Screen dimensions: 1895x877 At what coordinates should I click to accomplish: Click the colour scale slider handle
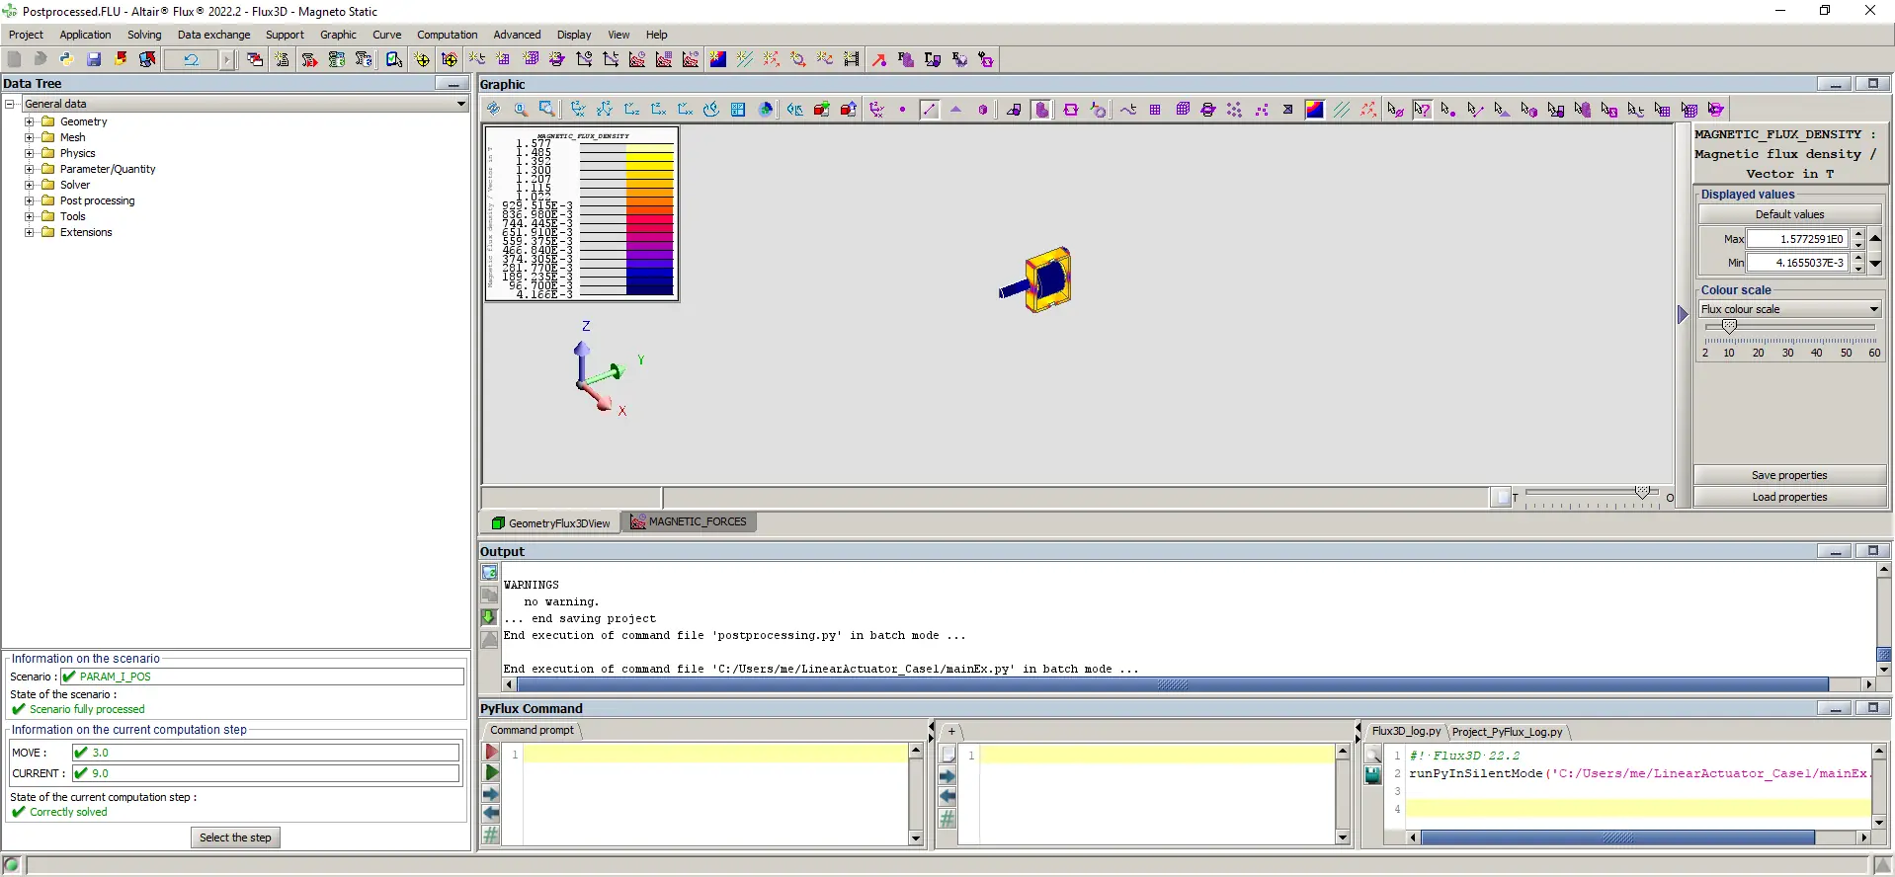click(x=1729, y=327)
